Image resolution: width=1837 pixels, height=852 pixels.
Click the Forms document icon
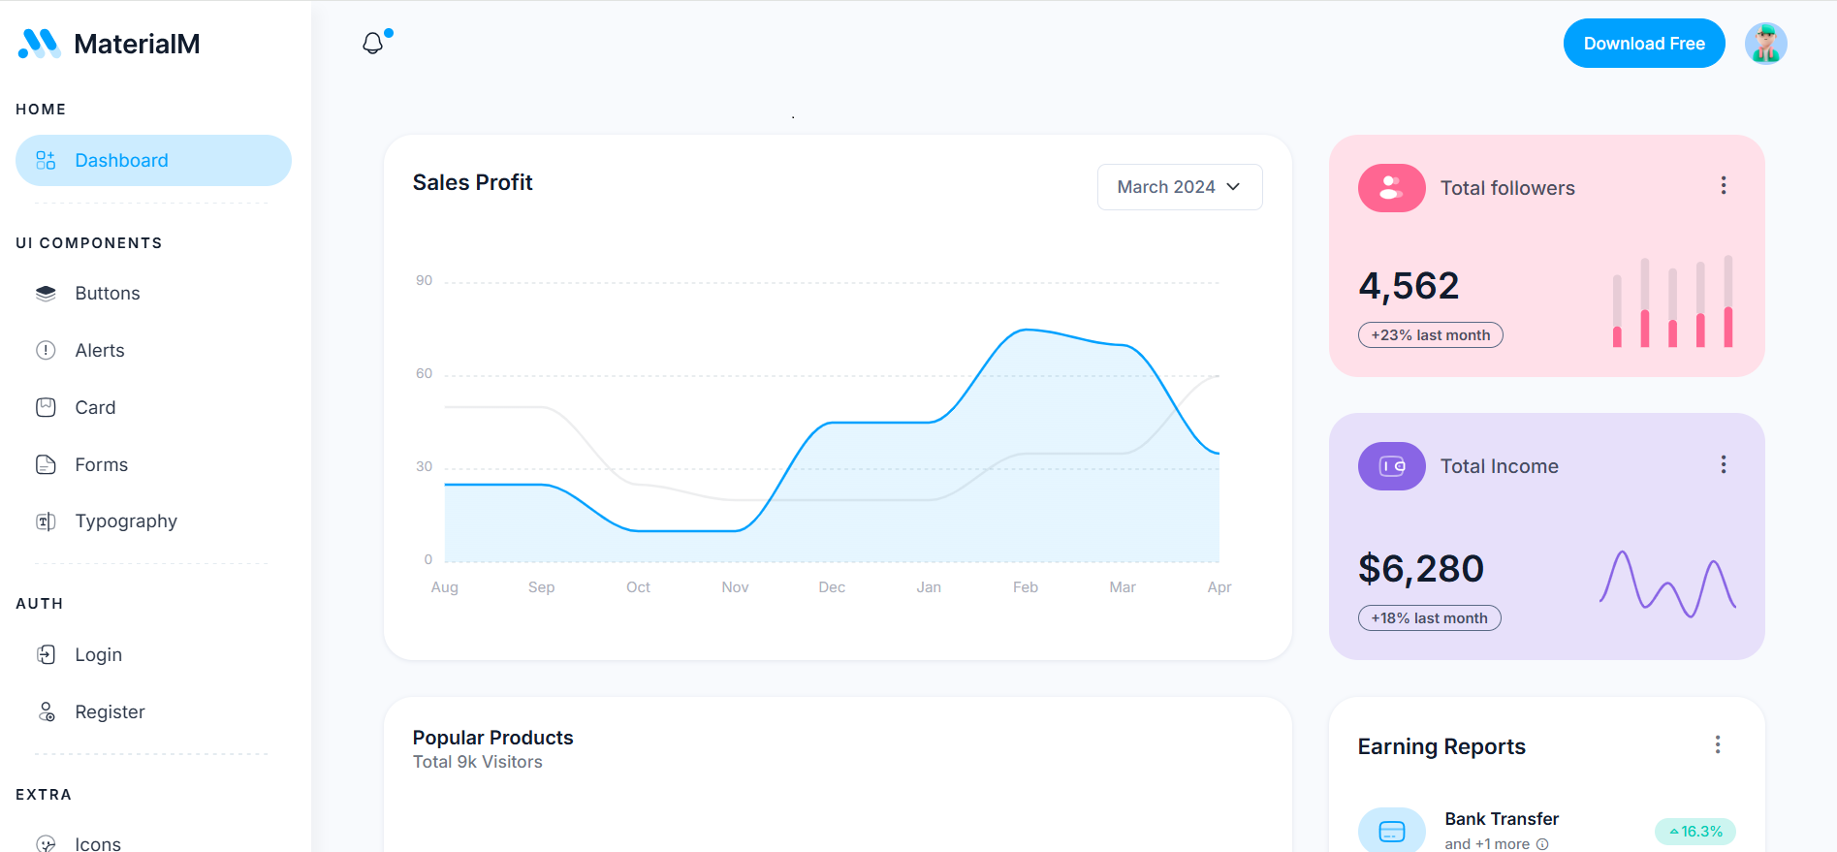click(46, 464)
